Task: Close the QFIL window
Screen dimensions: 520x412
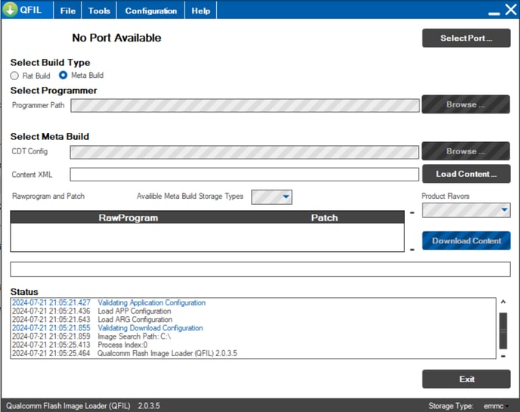Action: point(511,9)
